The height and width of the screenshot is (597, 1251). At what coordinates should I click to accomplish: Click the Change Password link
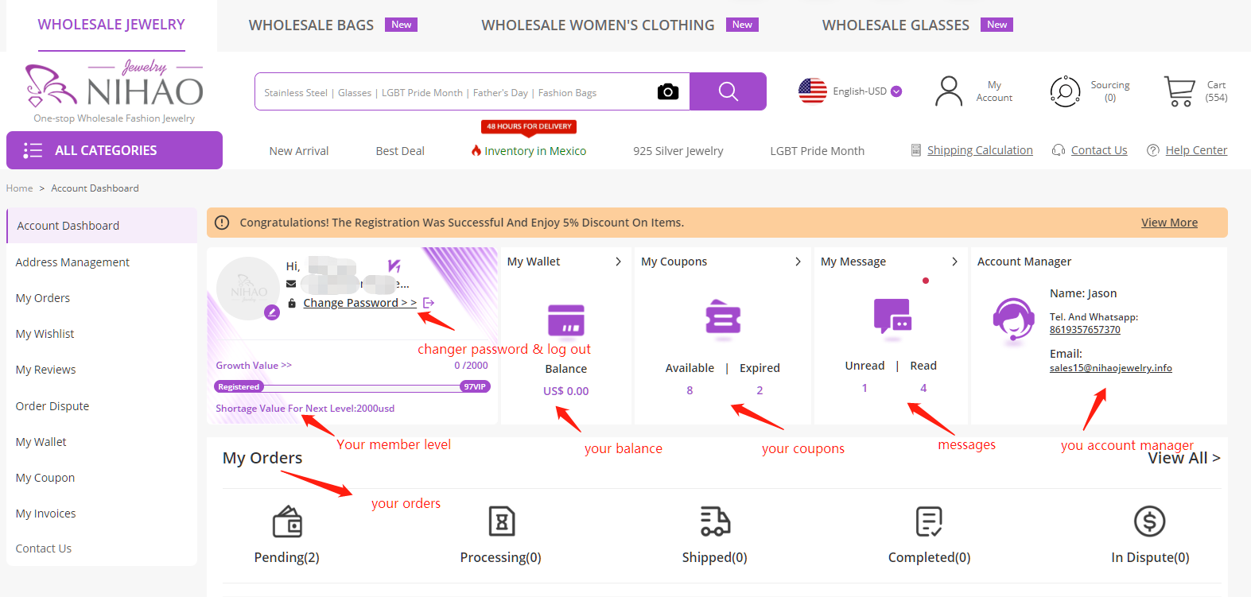pyautogui.click(x=359, y=303)
